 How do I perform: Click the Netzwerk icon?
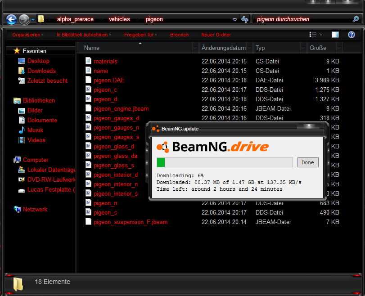coord(17,209)
